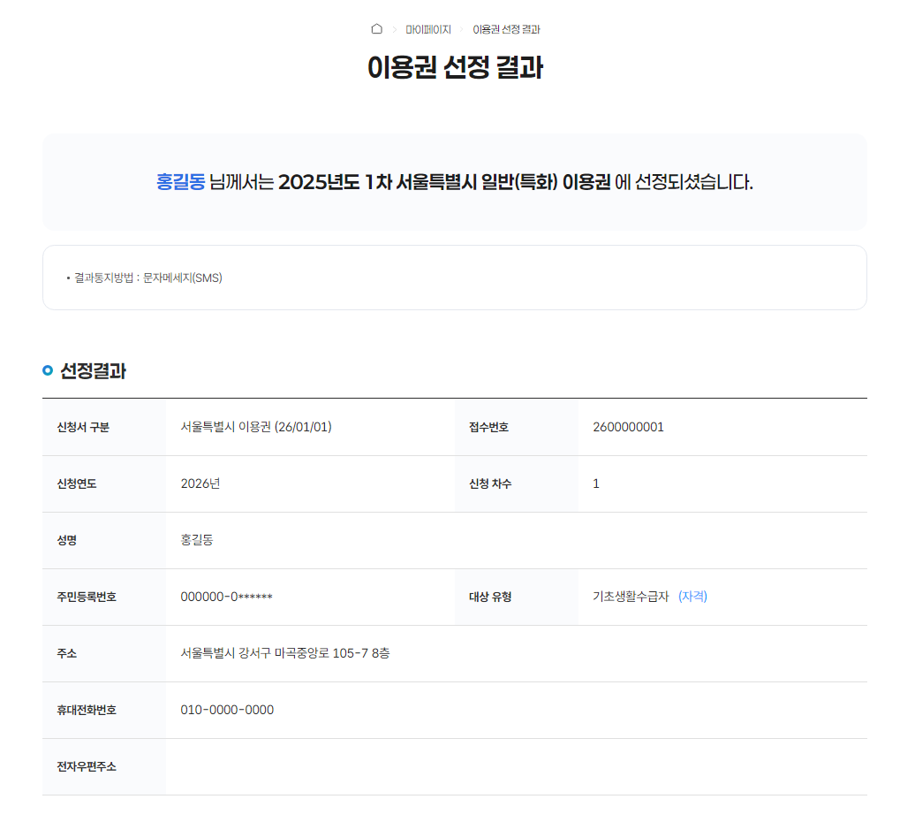Screen dimensions: 915x822
Task: Click the empty 전자우편주소 field
Action: click(353, 766)
